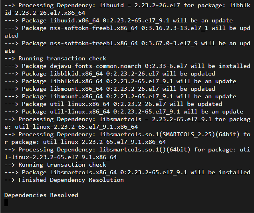This screenshot has height=213, width=254.
Task: Click the 'libsmartcols.so.1()(64bit)' dependency line
Action: 127,153
